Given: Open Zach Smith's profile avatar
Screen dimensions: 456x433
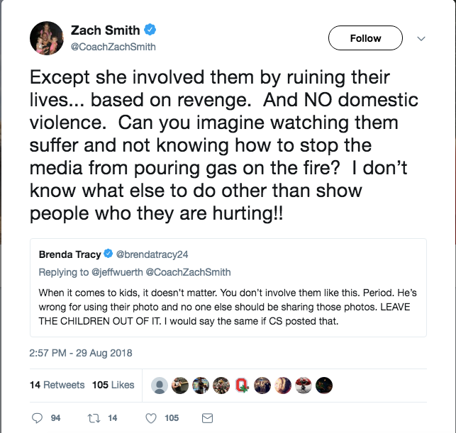Looking at the screenshot, I should 47,38.
